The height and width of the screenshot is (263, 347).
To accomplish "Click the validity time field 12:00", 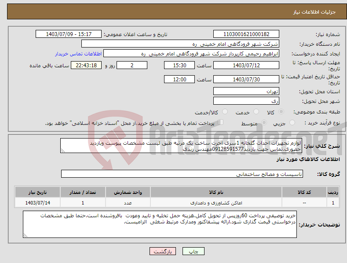I will 179,79.
